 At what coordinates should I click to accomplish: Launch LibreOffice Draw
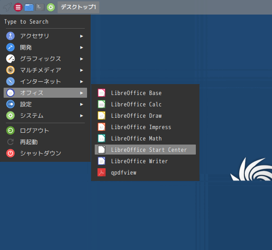point(145,115)
